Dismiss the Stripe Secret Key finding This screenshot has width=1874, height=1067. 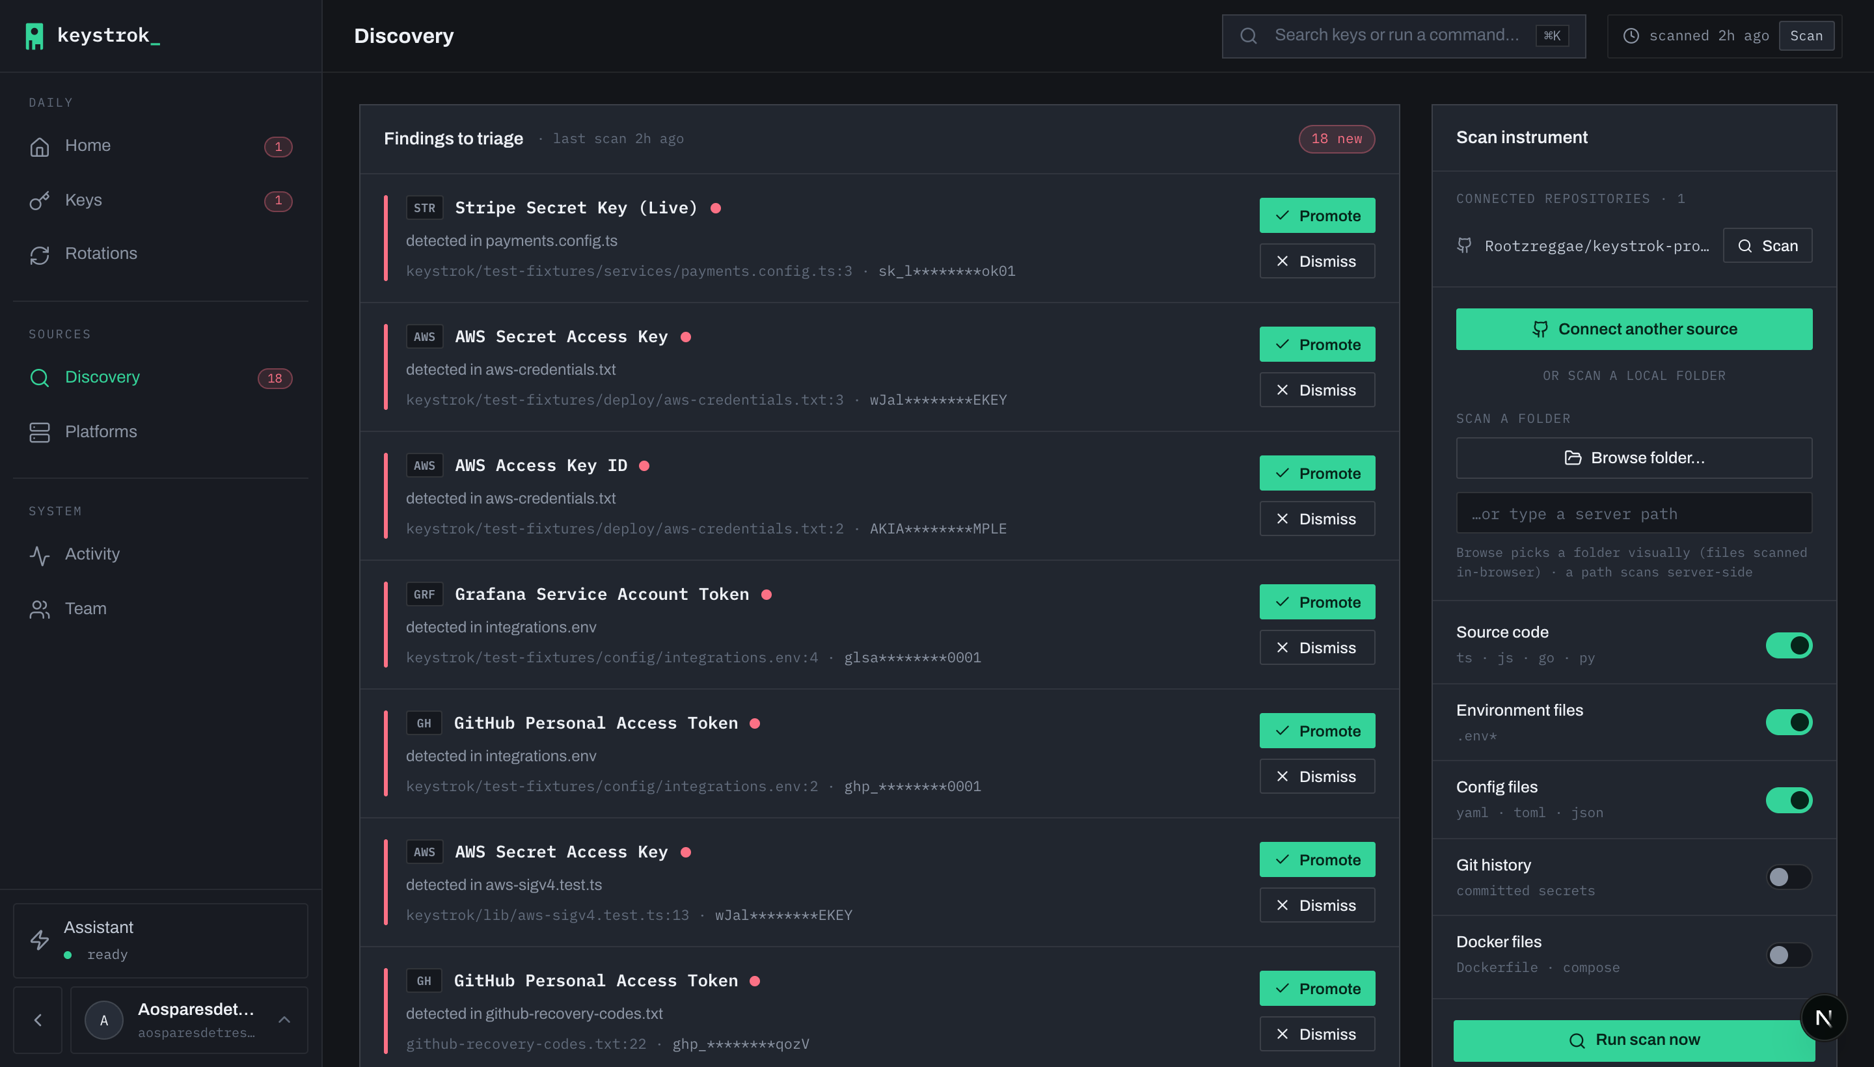[x=1317, y=261]
